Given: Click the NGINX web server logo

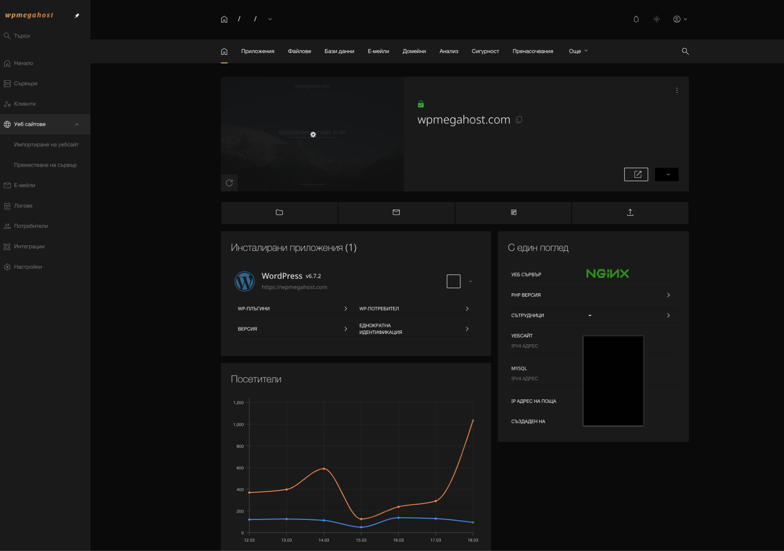Looking at the screenshot, I should tap(607, 274).
